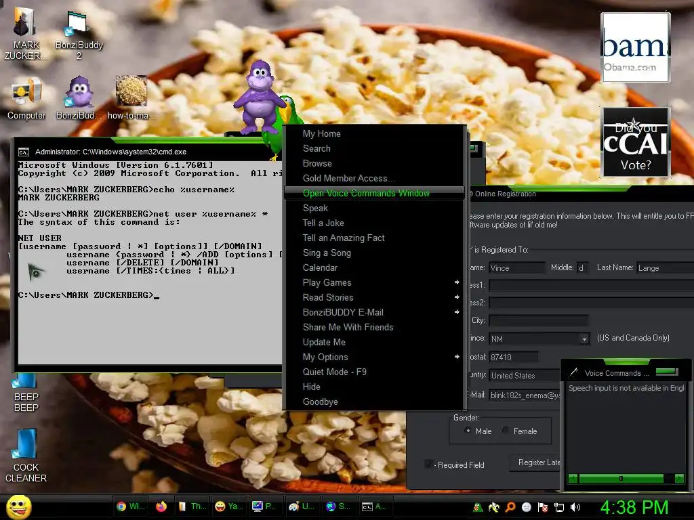Open the MARK ZUCKERBERG desktop folder icon
Screen dimensions: 694x520
25,32
